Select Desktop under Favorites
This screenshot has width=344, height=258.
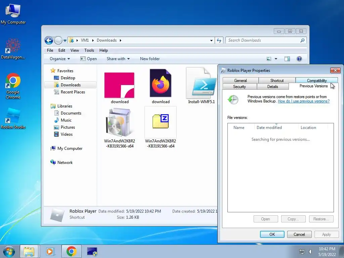point(68,78)
